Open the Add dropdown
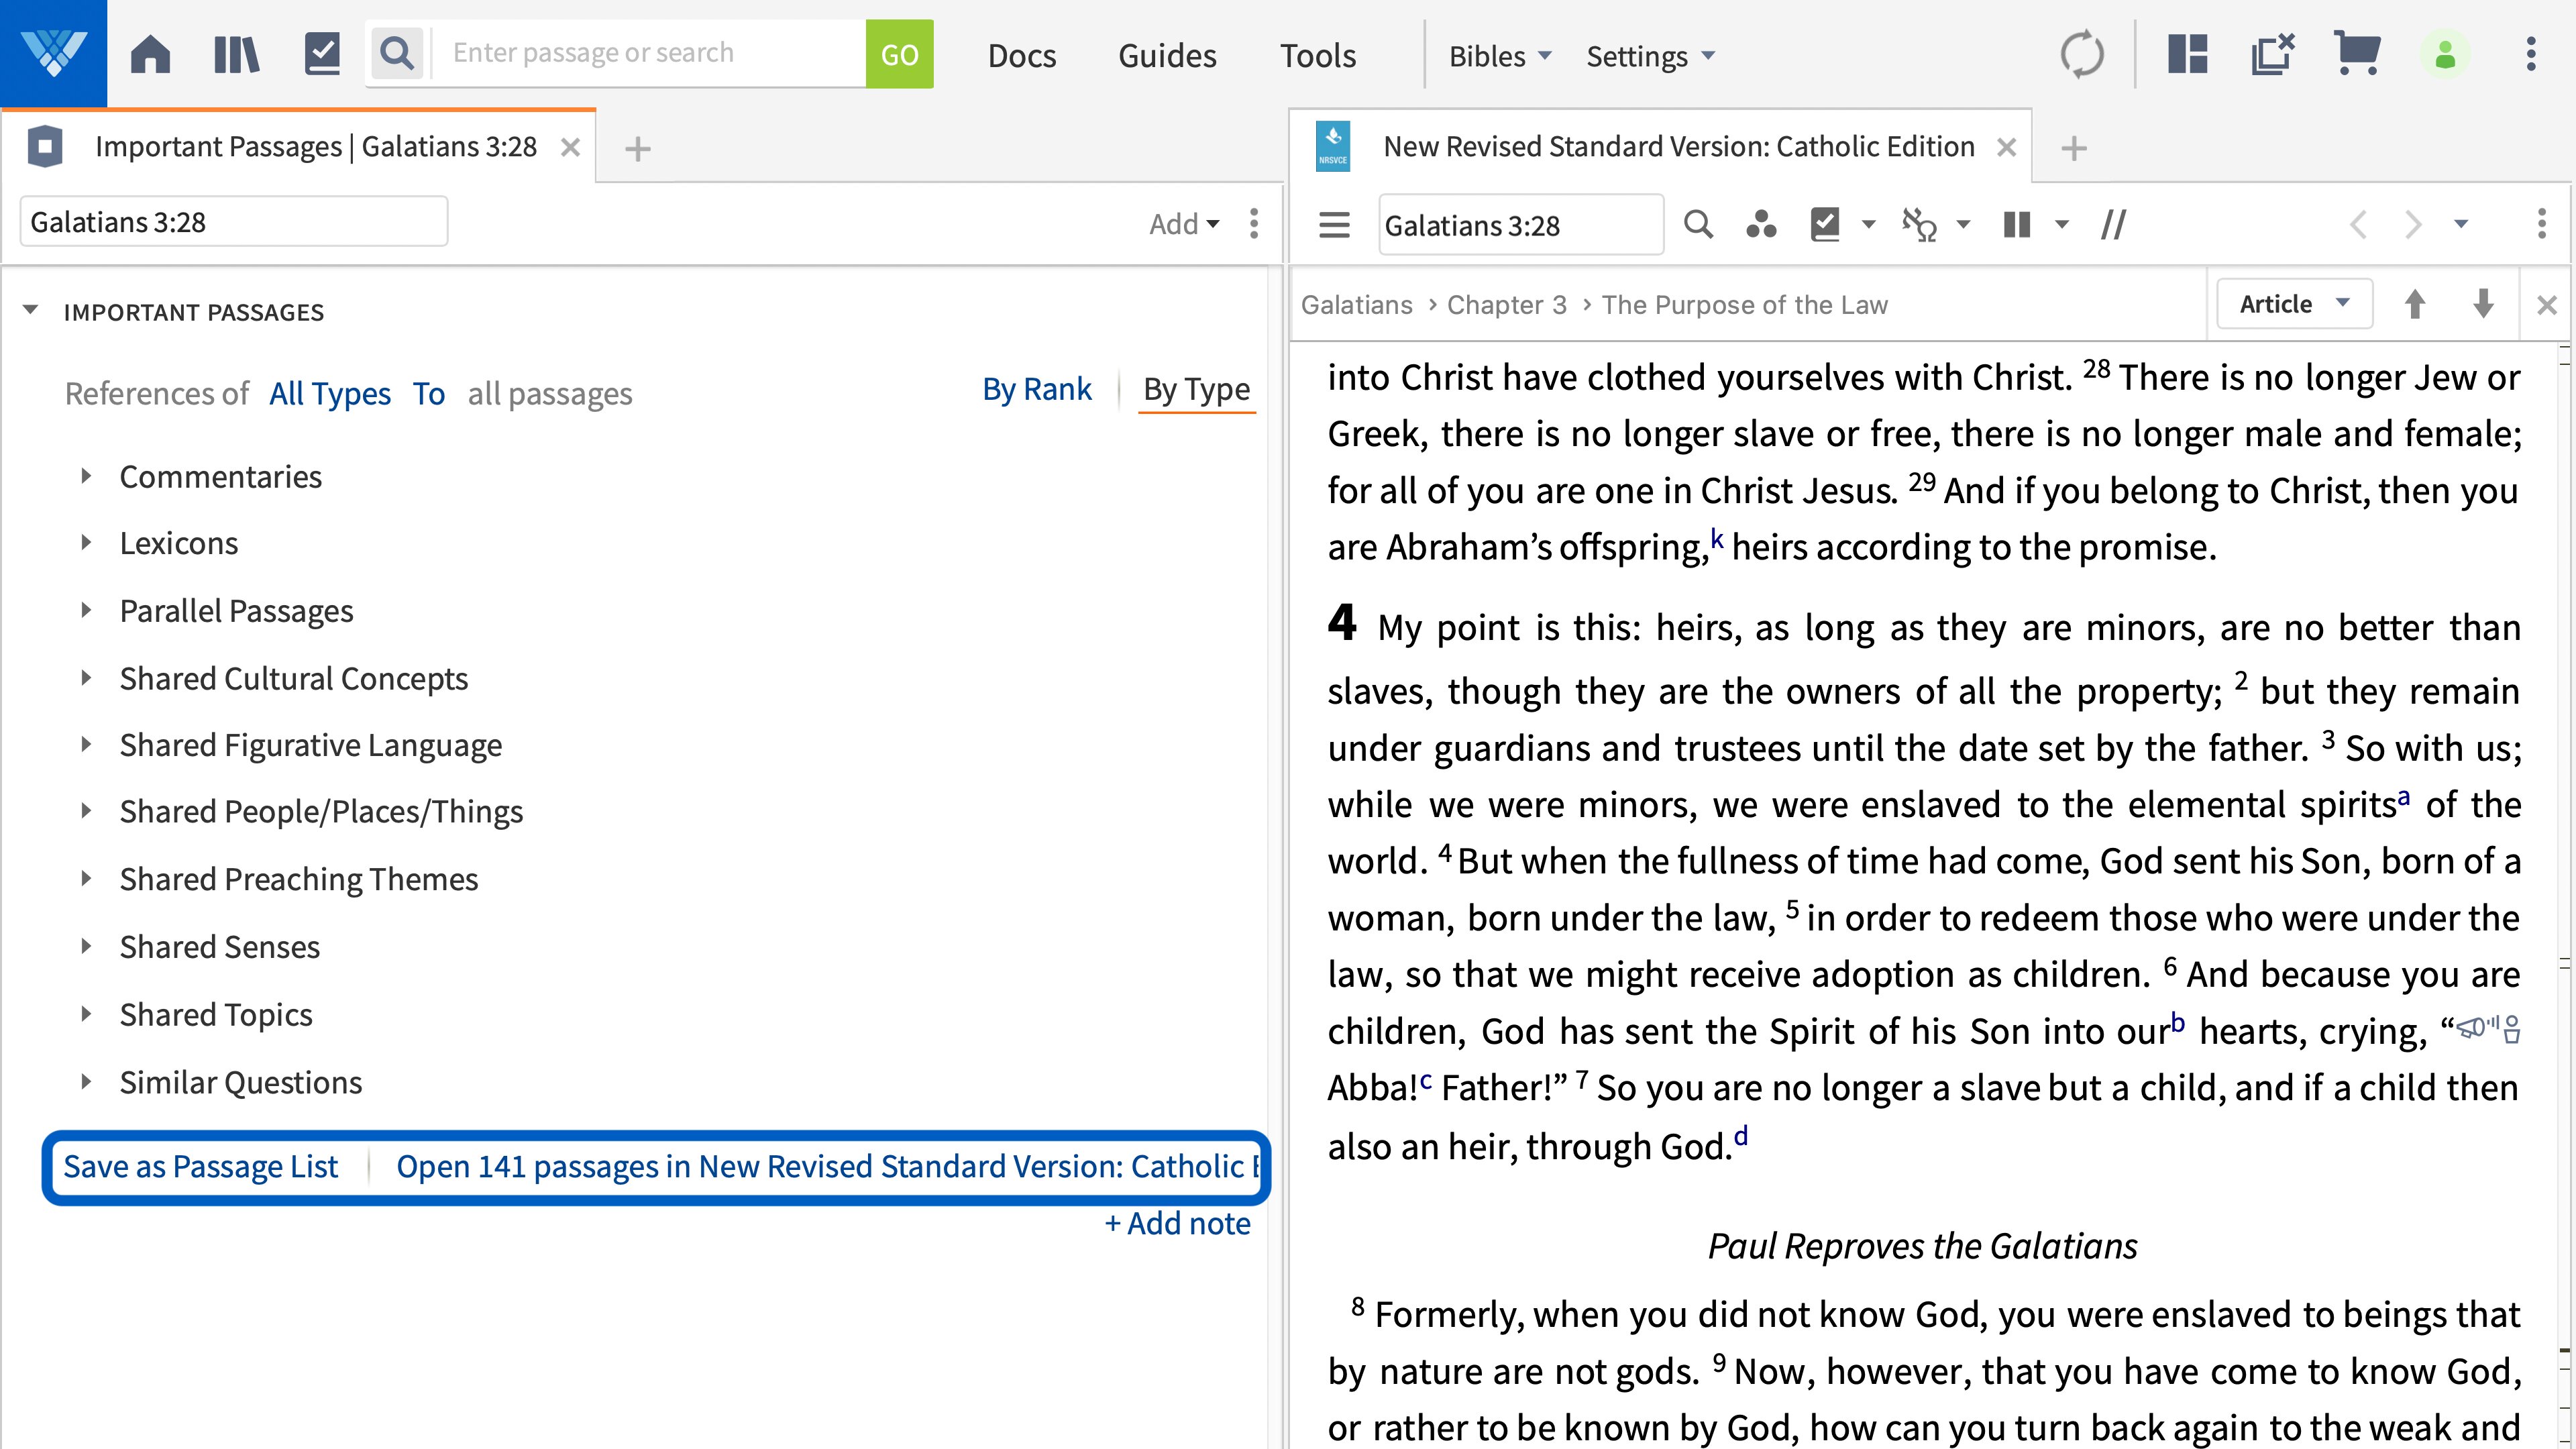 [1184, 224]
